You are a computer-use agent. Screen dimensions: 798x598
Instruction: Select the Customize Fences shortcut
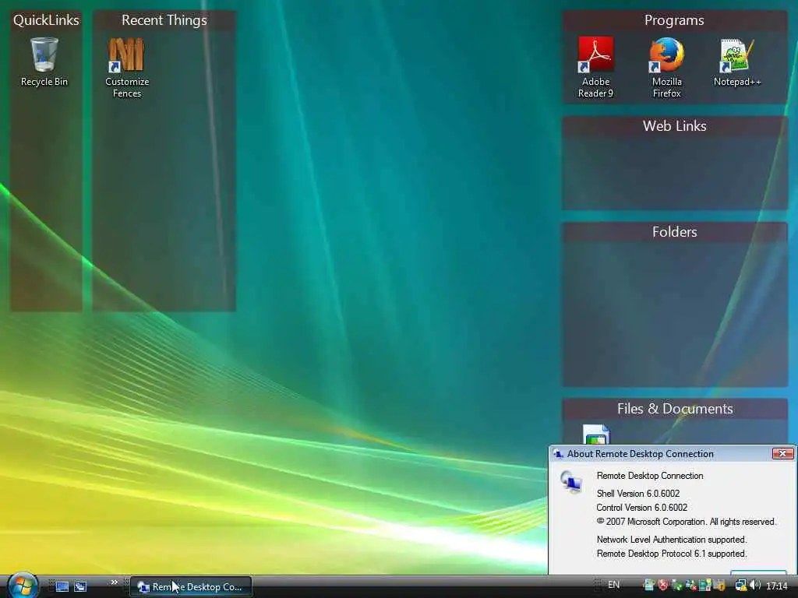click(x=127, y=67)
